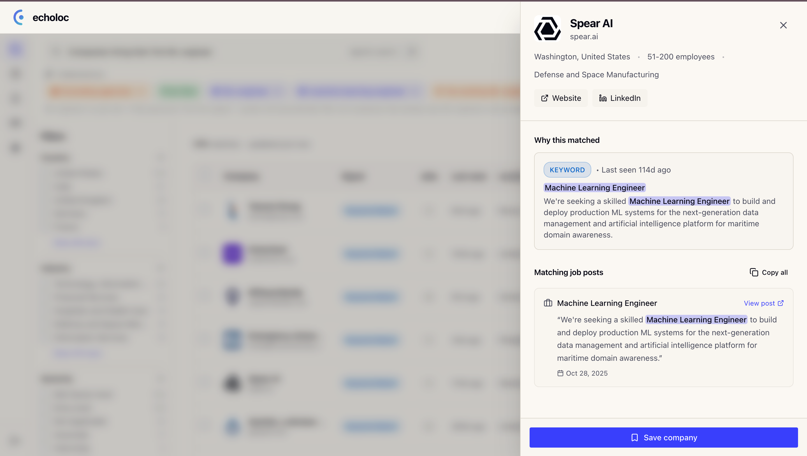
Task: Click the KEYWORD match badge
Action: pos(567,170)
